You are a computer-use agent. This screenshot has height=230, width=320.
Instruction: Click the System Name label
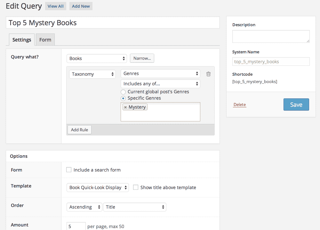(x=246, y=52)
